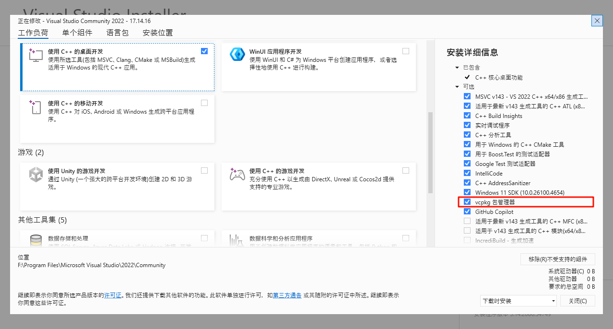This screenshot has width=613, height=329.
Task: Uncheck MSVC v143 build tools component
Action: click(467, 96)
